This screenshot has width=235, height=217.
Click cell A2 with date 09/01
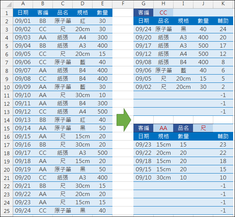coord(23,21)
